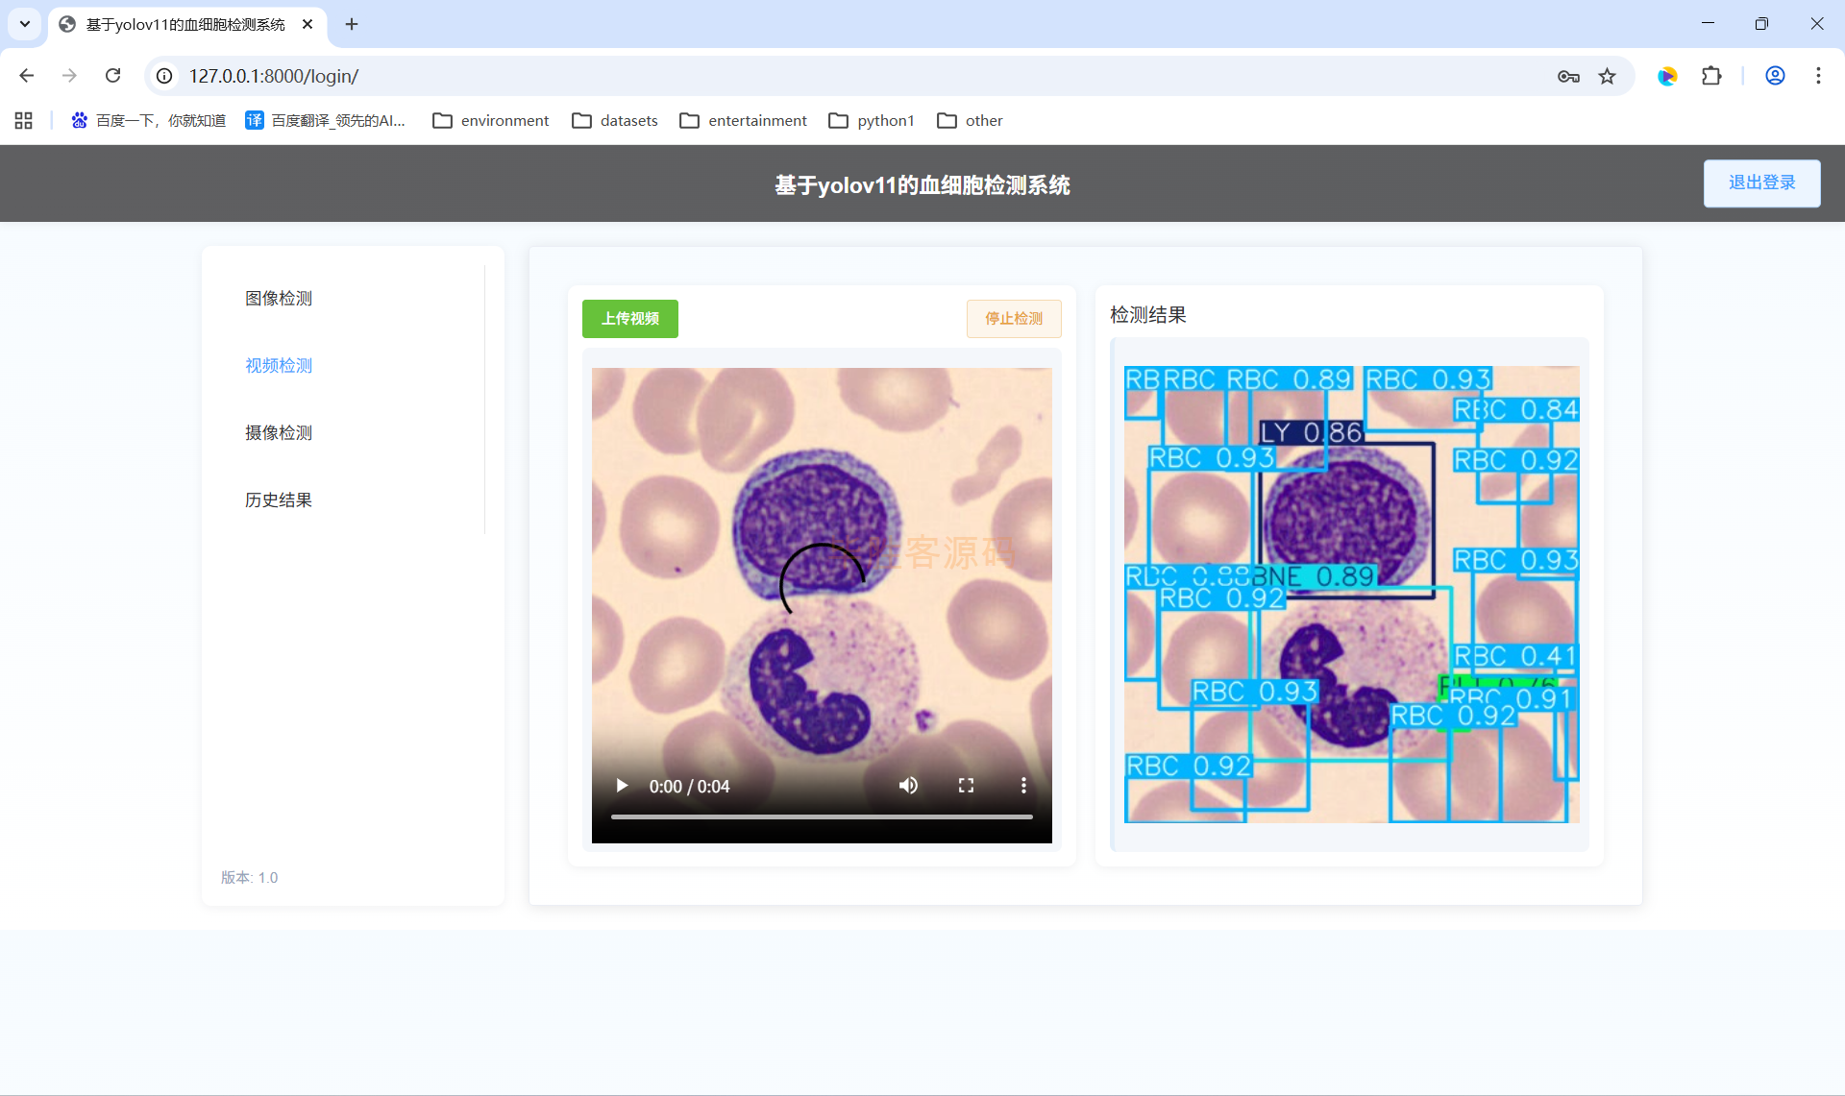
Task: Log out using 退出登录 button
Action: point(1761,183)
